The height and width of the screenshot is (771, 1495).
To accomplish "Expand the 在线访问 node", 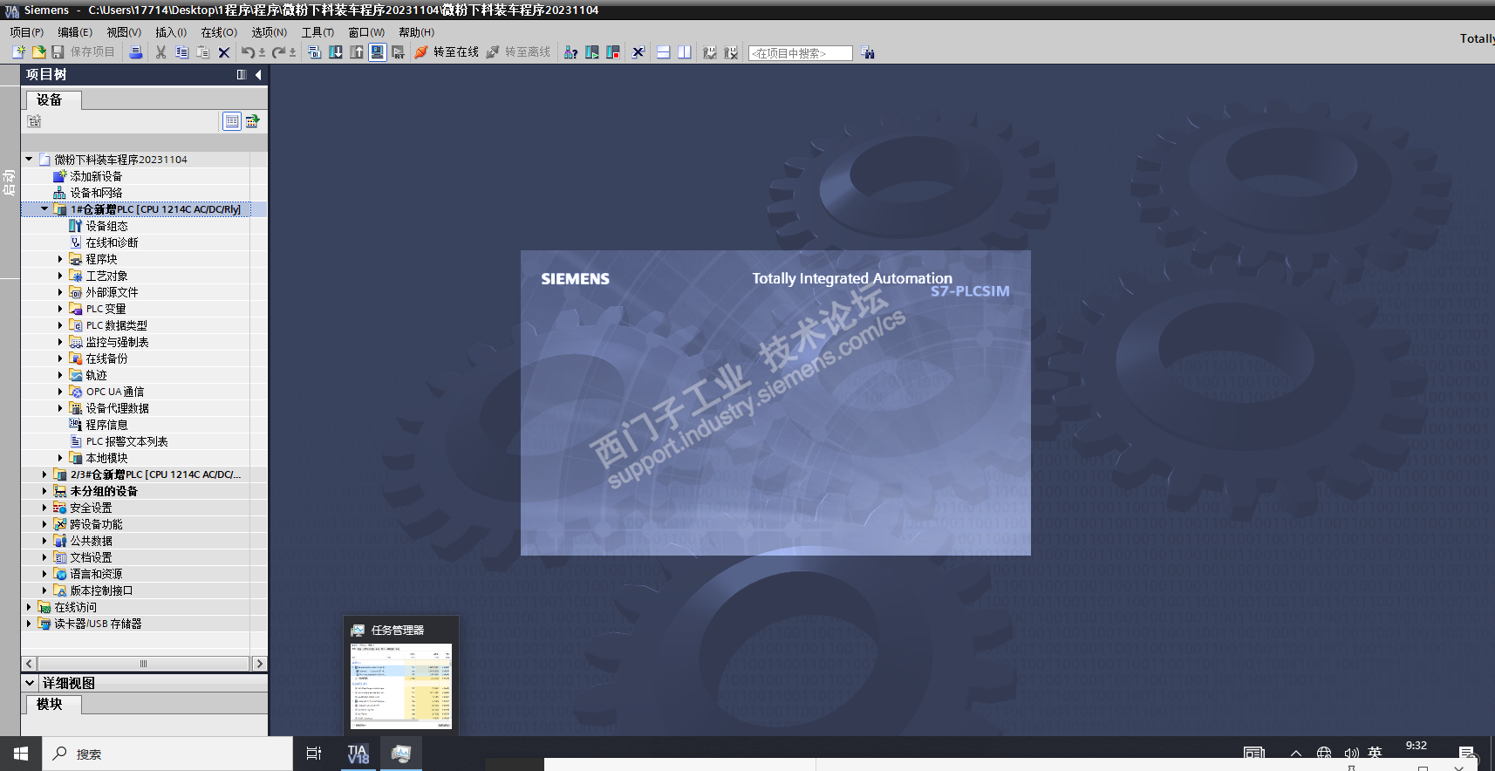I will (x=29, y=607).
